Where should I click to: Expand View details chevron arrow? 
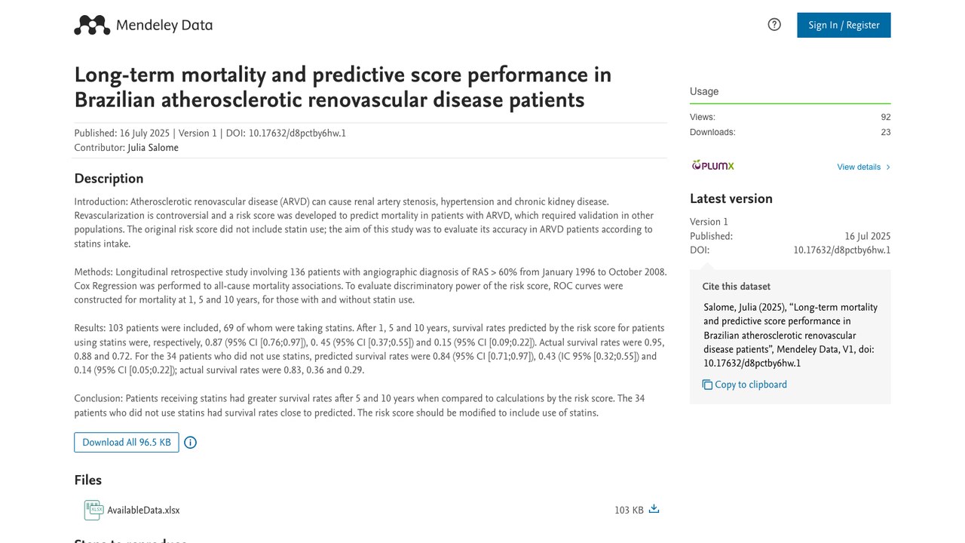coord(888,167)
